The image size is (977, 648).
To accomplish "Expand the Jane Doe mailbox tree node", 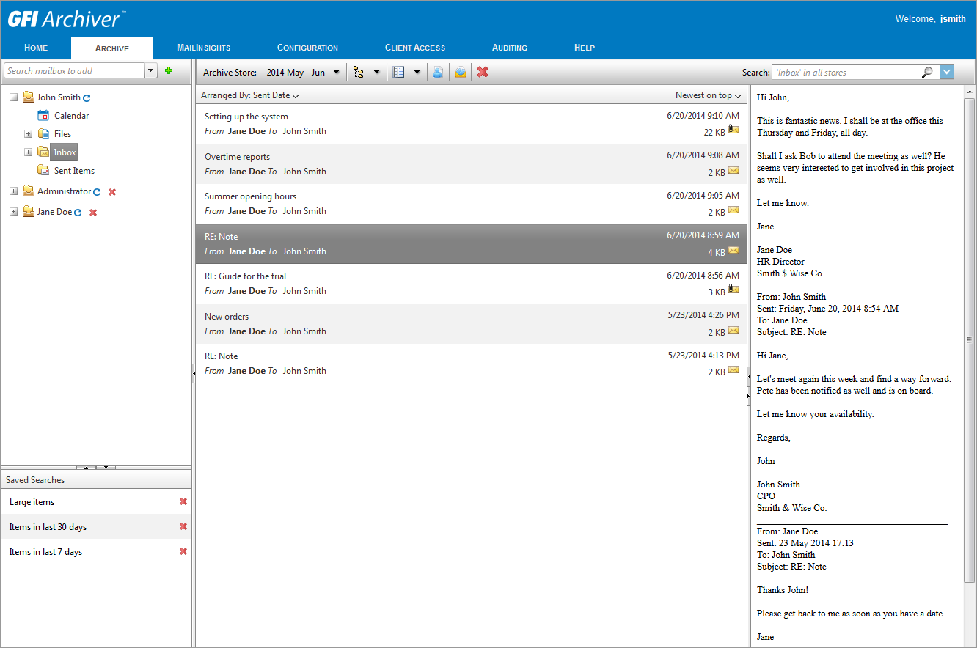I will click(13, 212).
